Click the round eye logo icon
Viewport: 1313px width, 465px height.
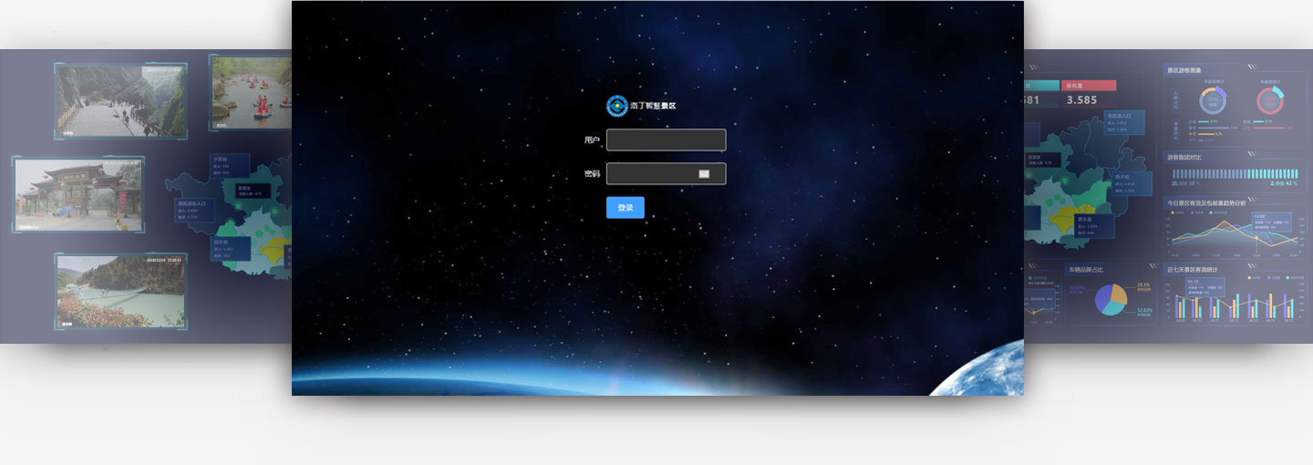click(617, 106)
